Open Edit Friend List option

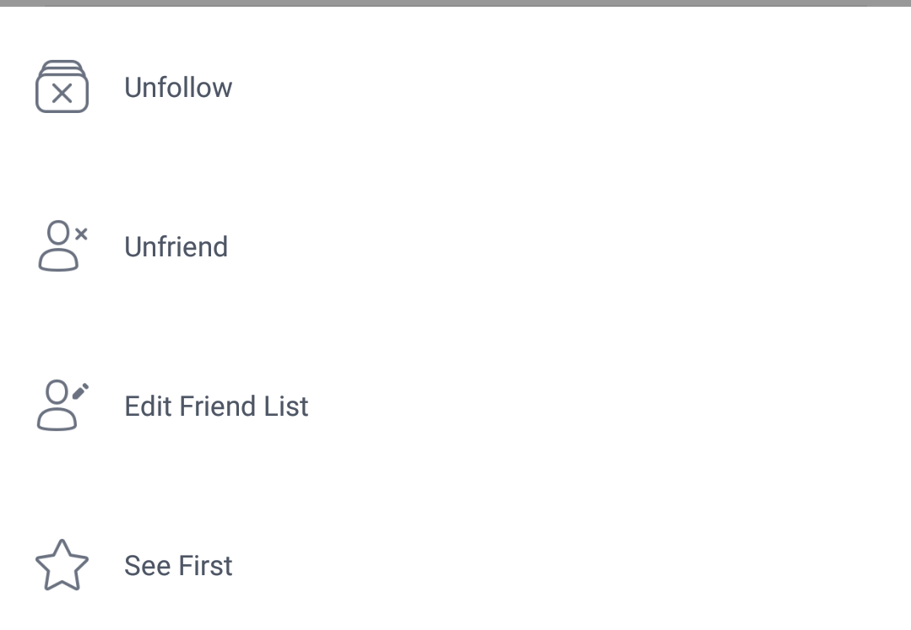point(216,406)
